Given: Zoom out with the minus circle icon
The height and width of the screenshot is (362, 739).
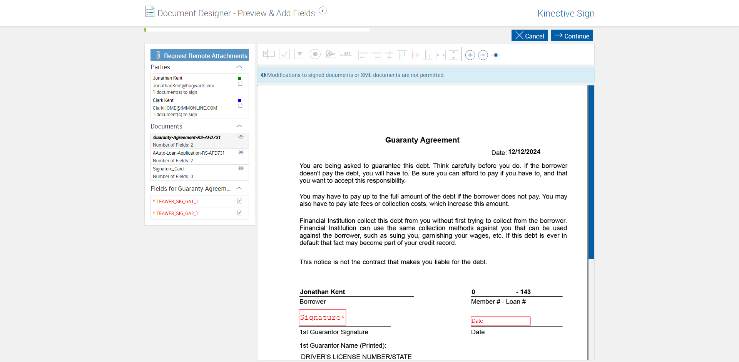Looking at the screenshot, I should pyautogui.click(x=483, y=55).
